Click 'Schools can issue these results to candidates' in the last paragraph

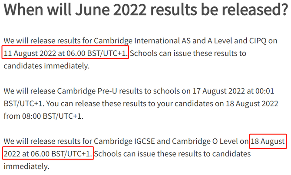click(172, 154)
